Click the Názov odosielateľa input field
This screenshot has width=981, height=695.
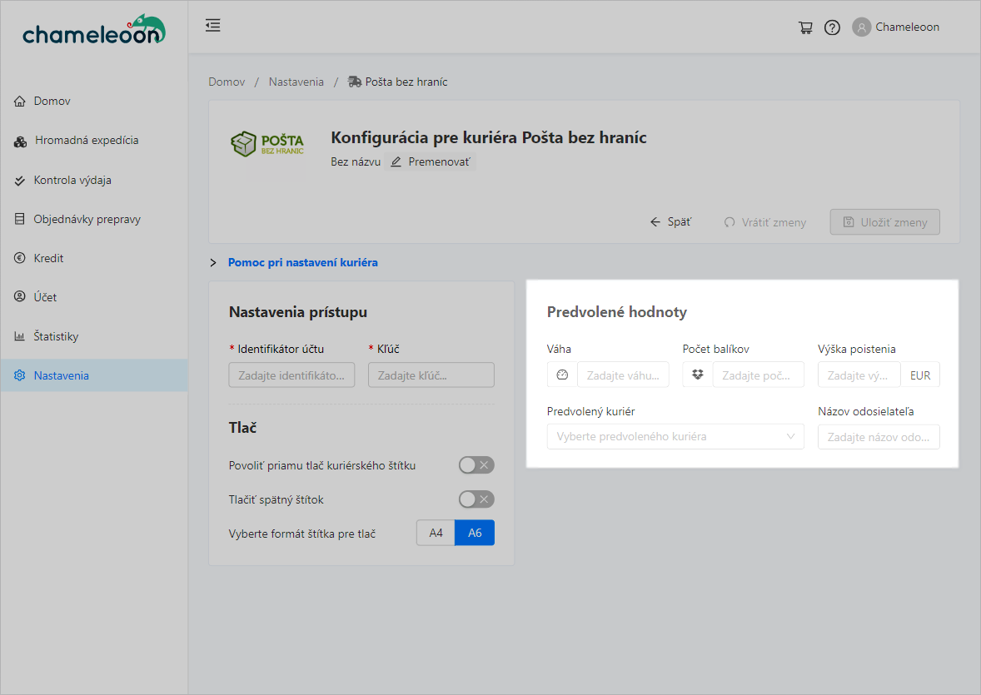pos(879,437)
